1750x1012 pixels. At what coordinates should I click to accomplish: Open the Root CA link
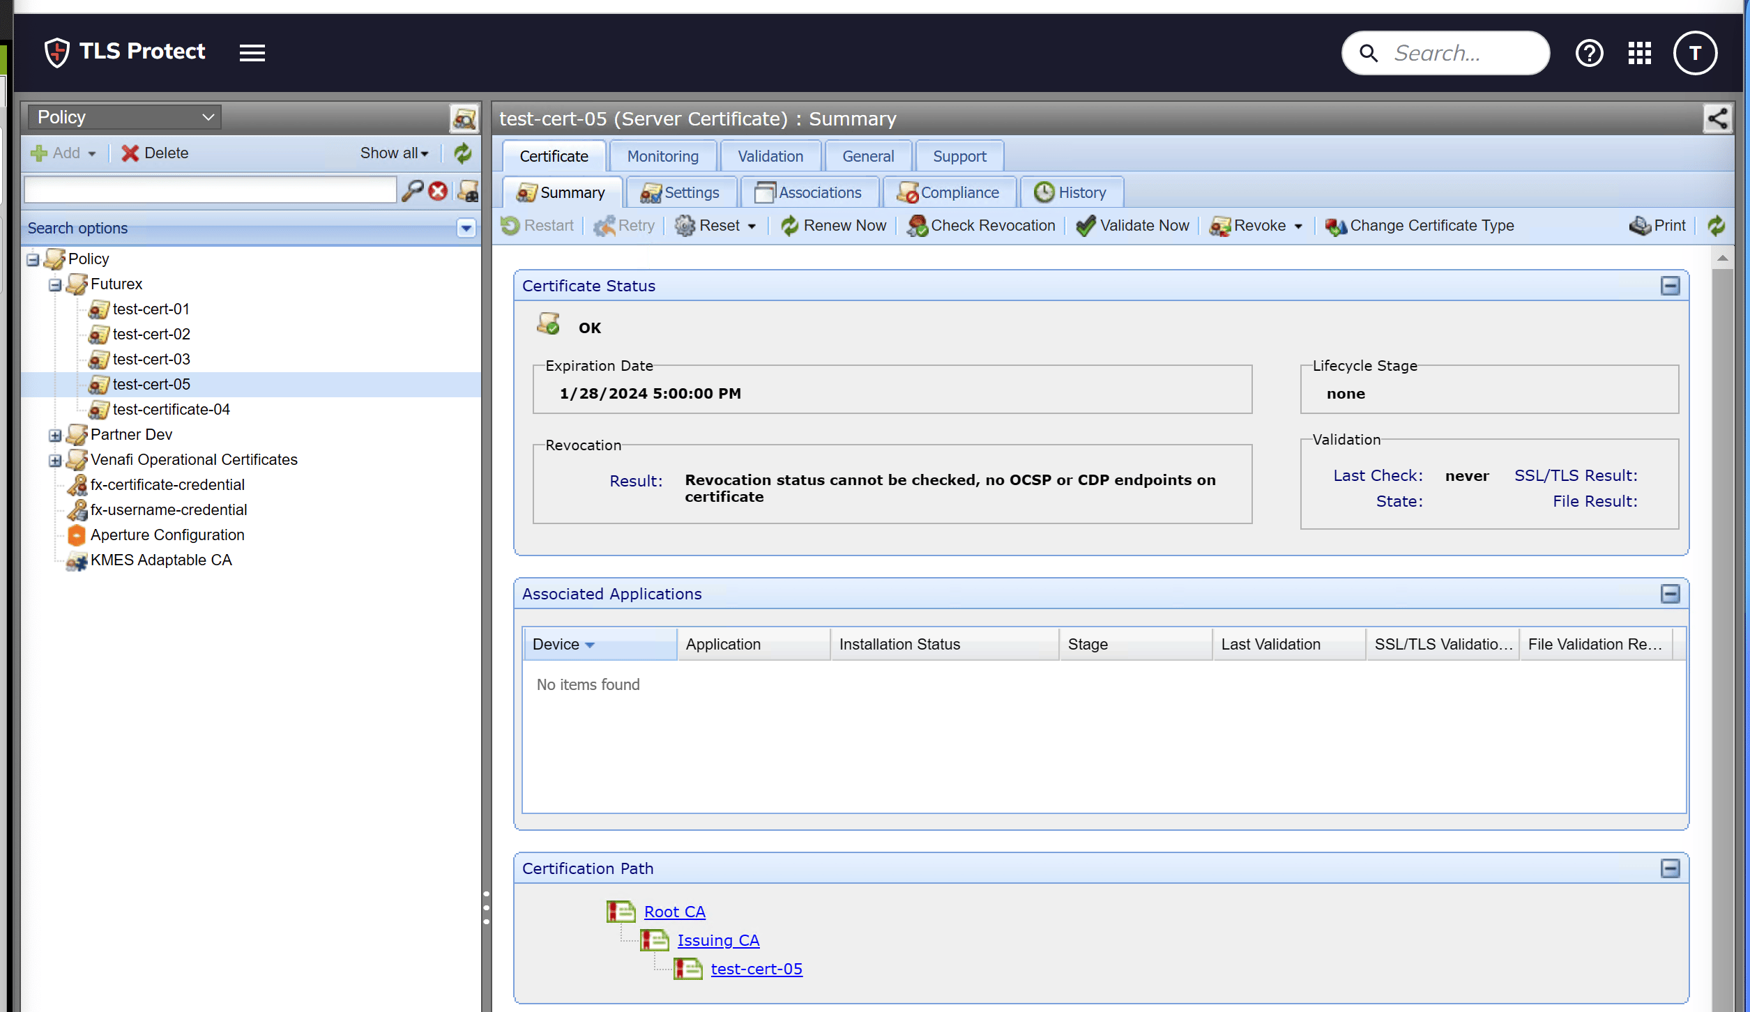point(675,912)
